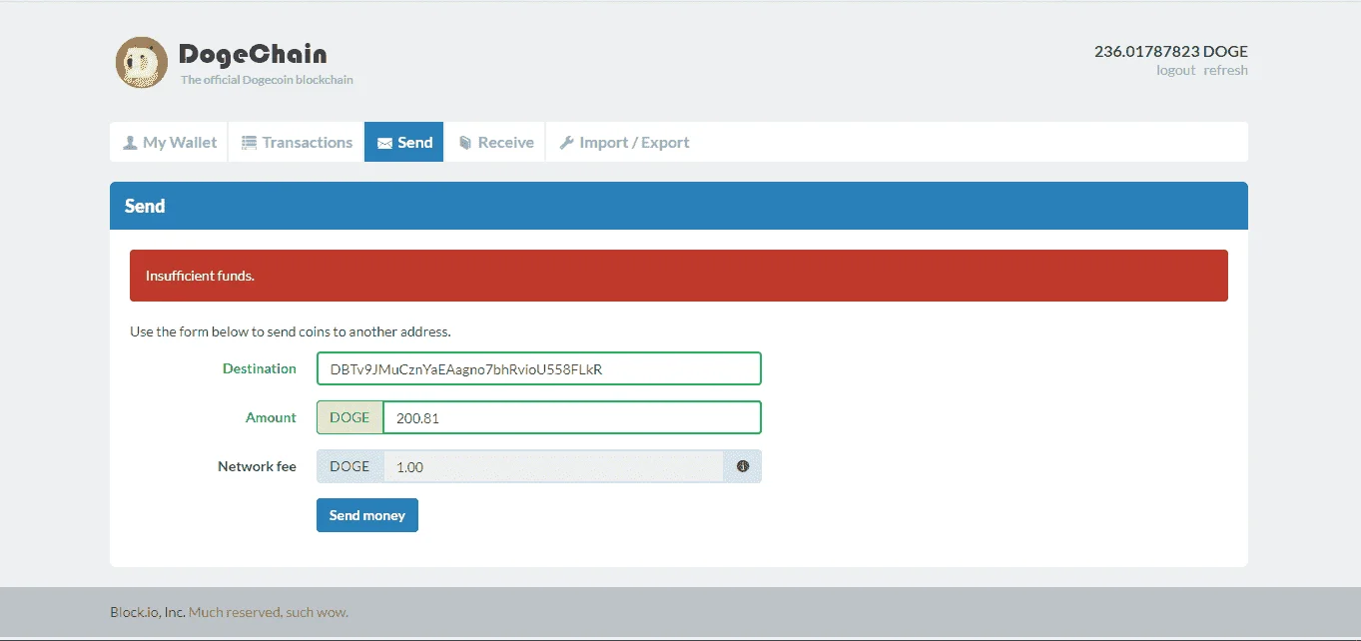Click the network fee info icon

click(743, 466)
